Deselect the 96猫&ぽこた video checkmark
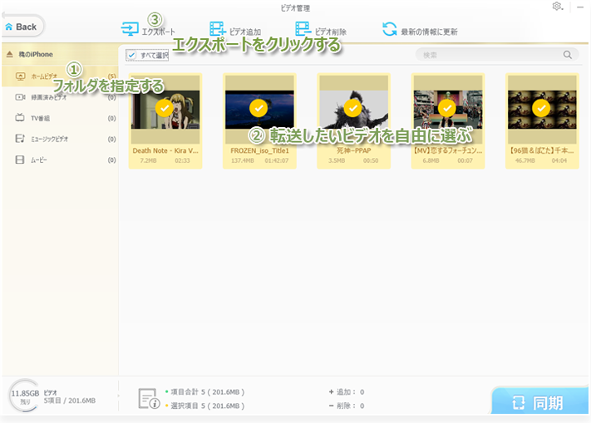The width and height of the screenshot is (591, 423). (541, 109)
